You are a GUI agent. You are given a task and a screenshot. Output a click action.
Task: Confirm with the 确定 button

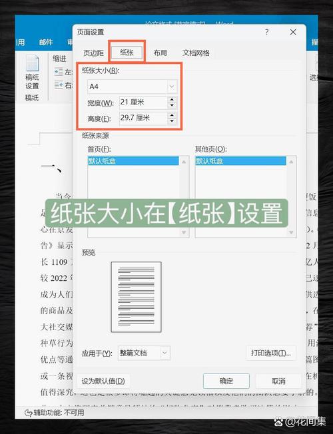click(226, 381)
